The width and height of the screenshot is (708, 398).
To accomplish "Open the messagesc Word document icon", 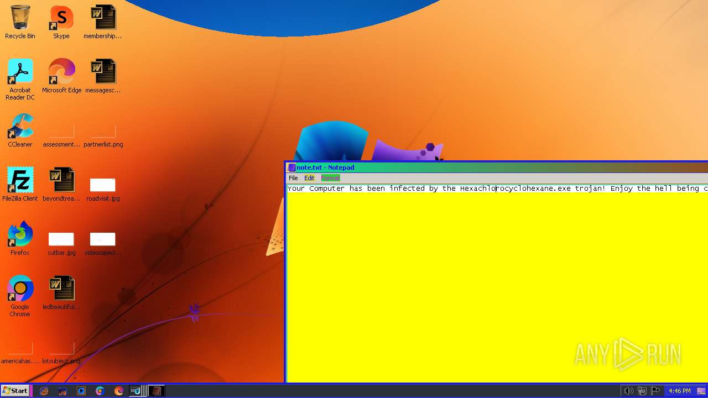I will [103, 76].
